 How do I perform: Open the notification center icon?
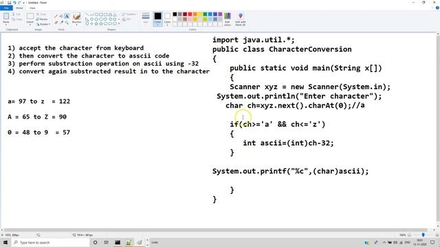pyautogui.click(x=432, y=242)
